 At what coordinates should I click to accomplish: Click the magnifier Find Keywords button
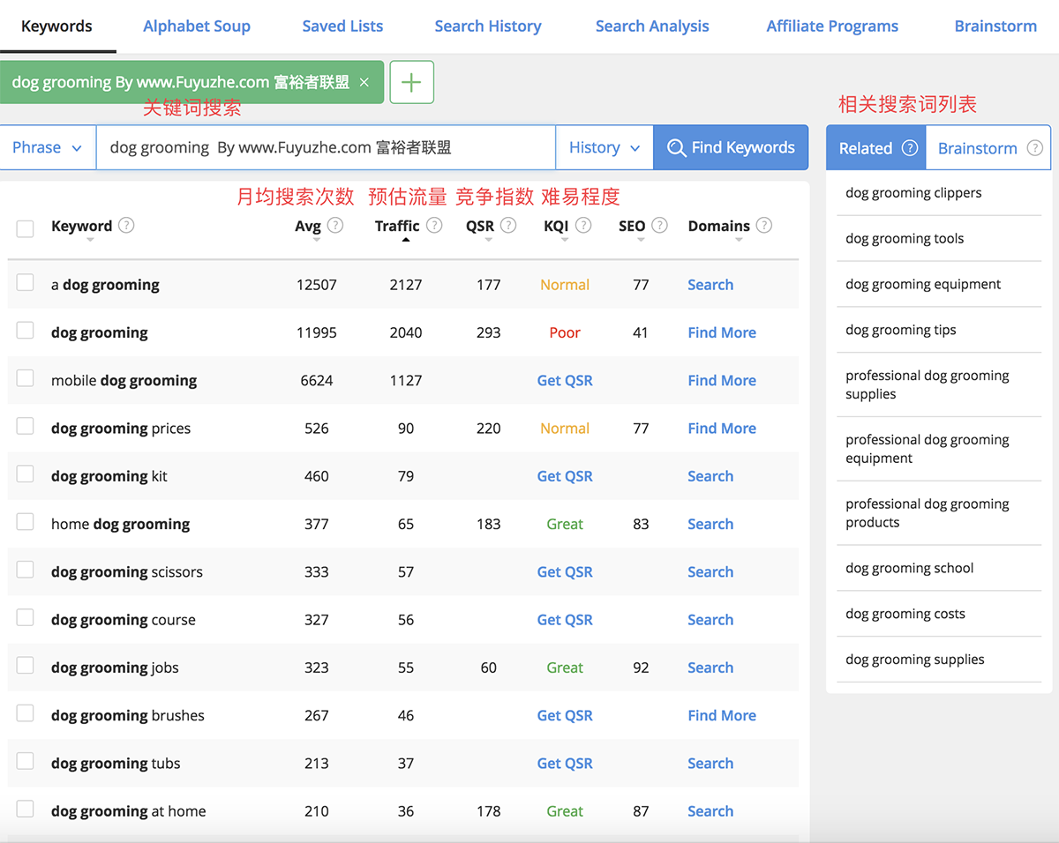point(731,147)
